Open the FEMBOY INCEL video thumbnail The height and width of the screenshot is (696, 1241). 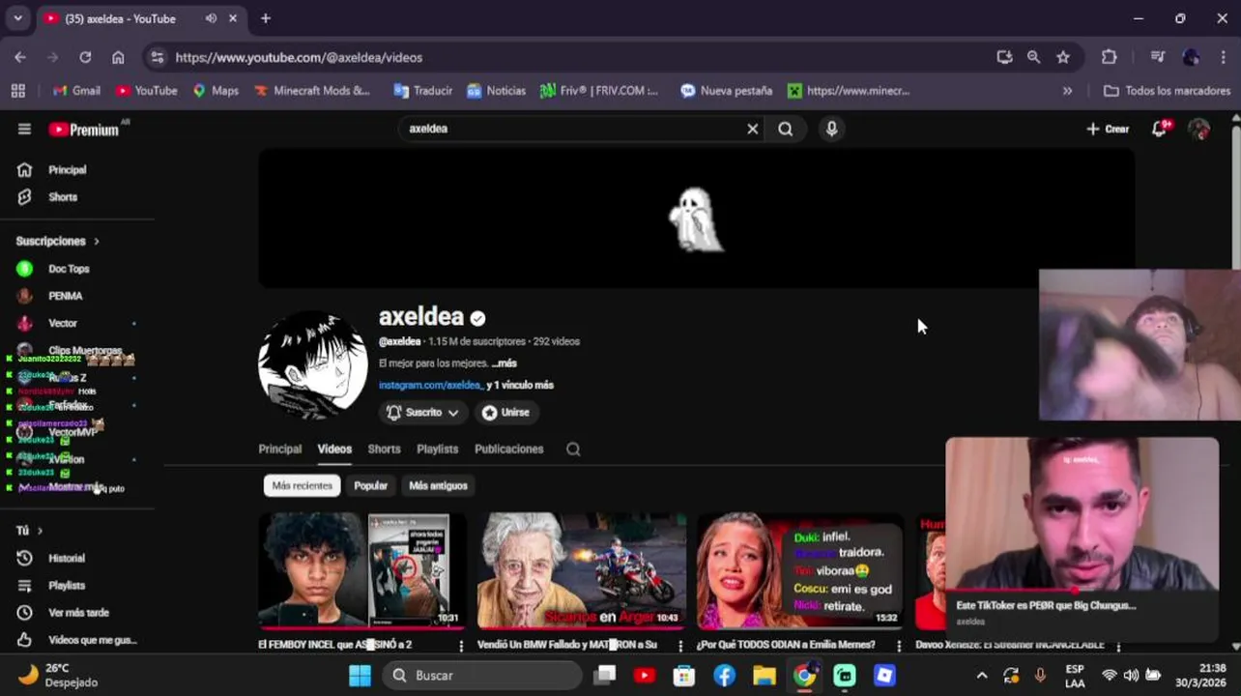tap(362, 570)
